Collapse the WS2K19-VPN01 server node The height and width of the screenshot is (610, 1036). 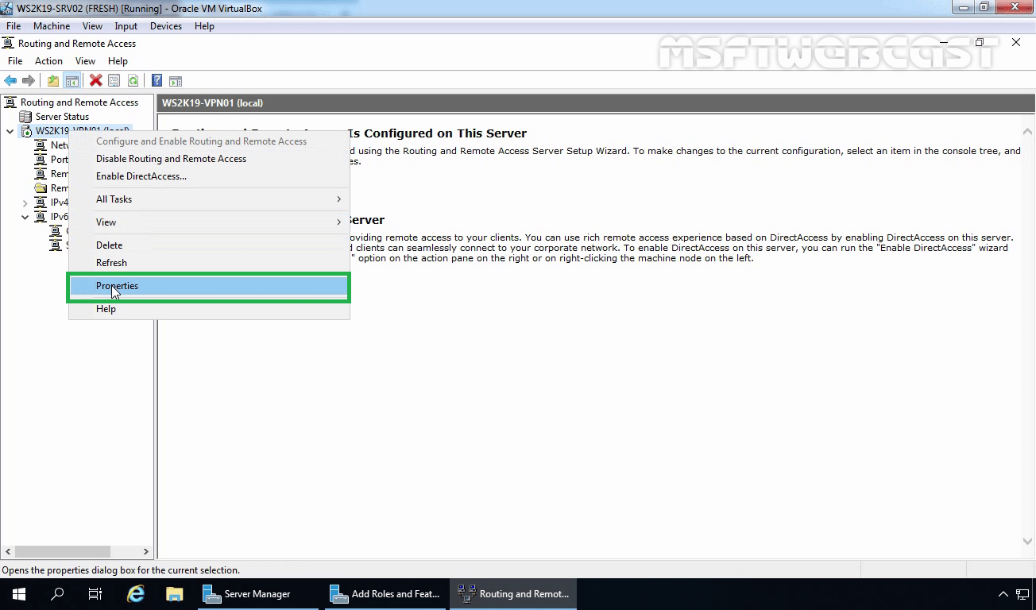coord(10,131)
